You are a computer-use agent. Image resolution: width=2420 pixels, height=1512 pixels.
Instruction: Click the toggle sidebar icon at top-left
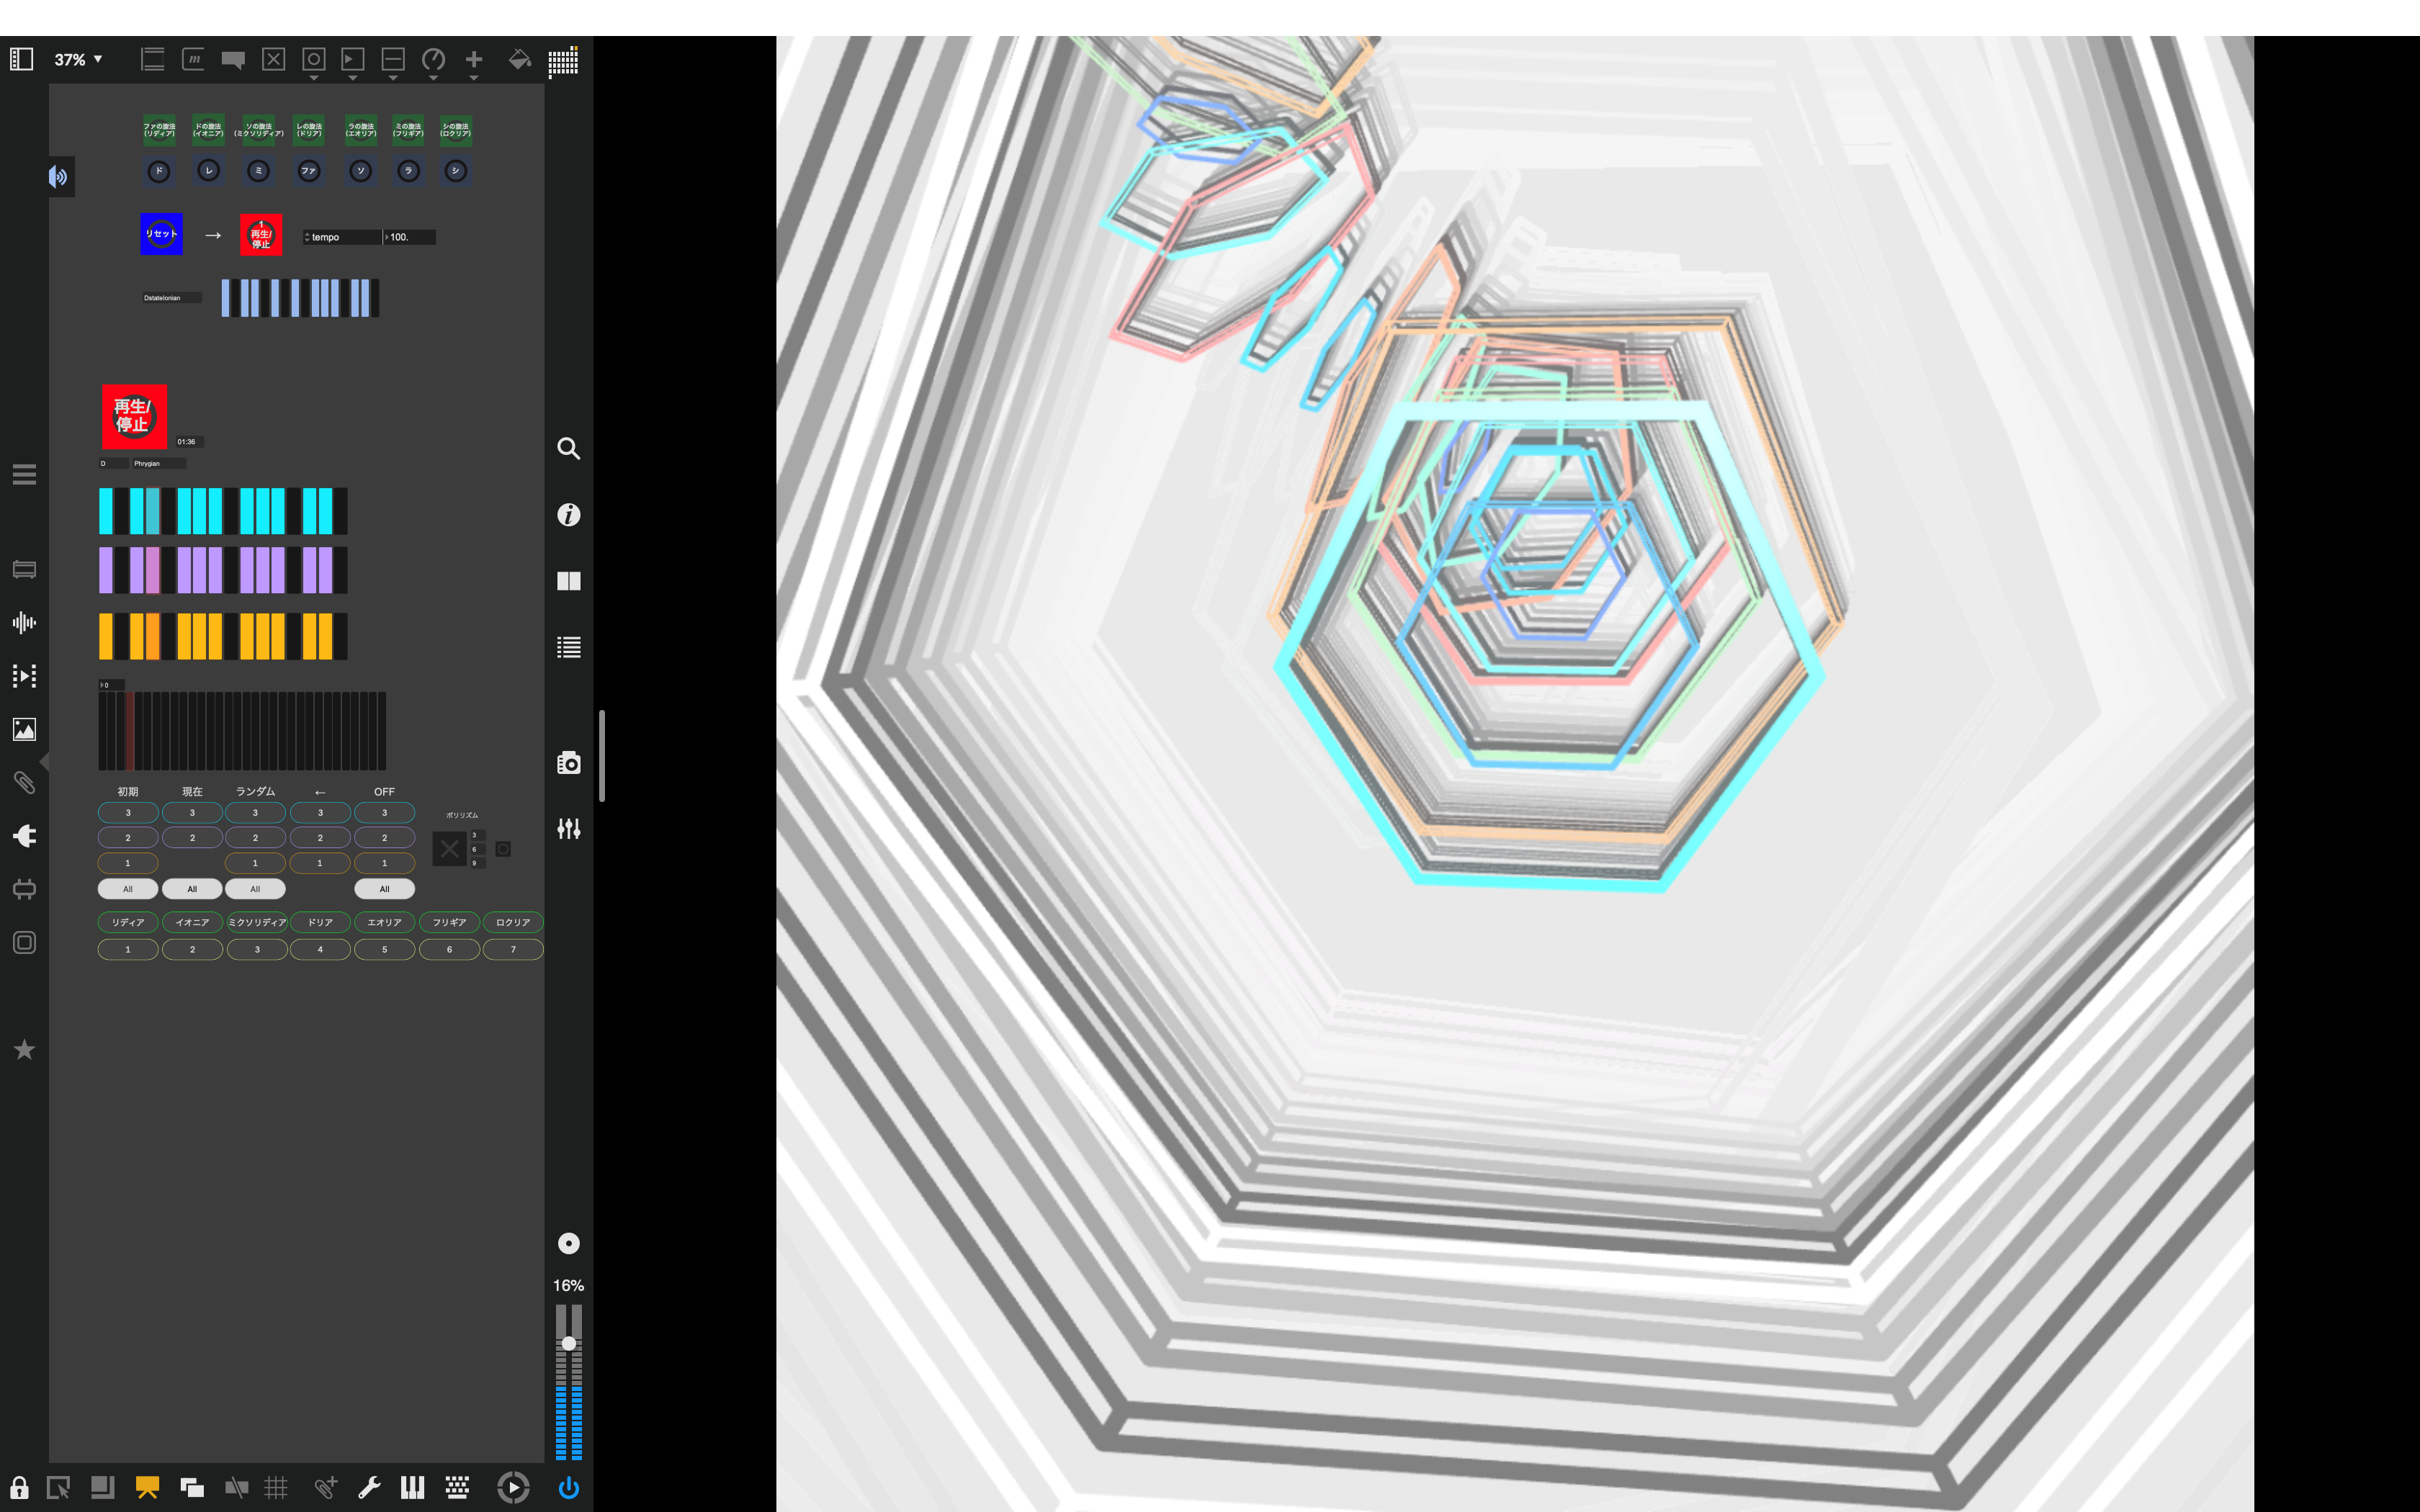21,59
